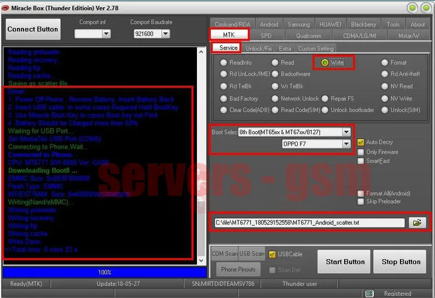The image size is (435, 298).
Task: Open the About tab
Action: (417, 25)
